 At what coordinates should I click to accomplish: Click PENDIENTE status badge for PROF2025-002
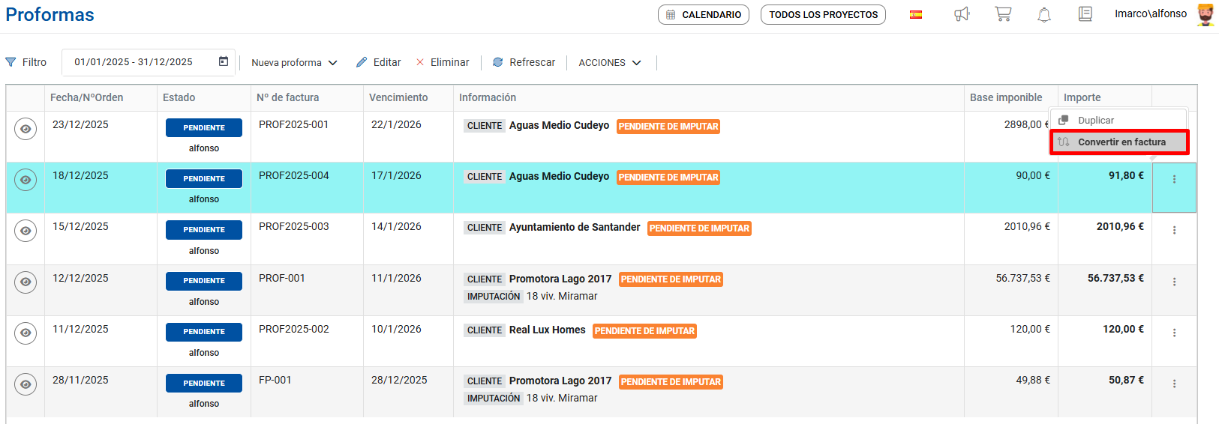click(x=204, y=332)
